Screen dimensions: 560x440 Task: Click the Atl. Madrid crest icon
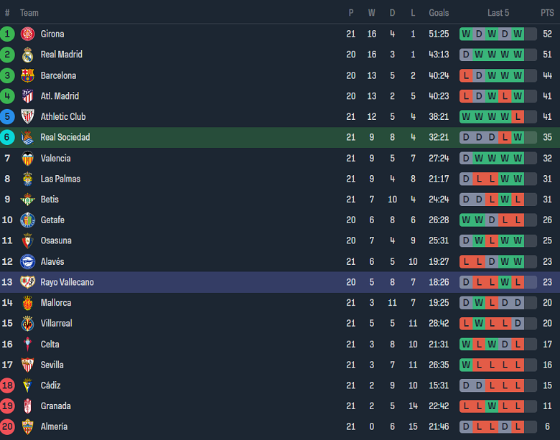(x=27, y=96)
